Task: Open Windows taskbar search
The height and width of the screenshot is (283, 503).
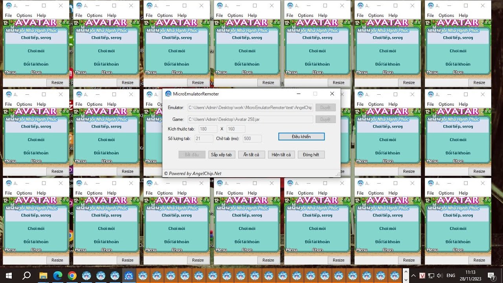Action: (26, 276)
